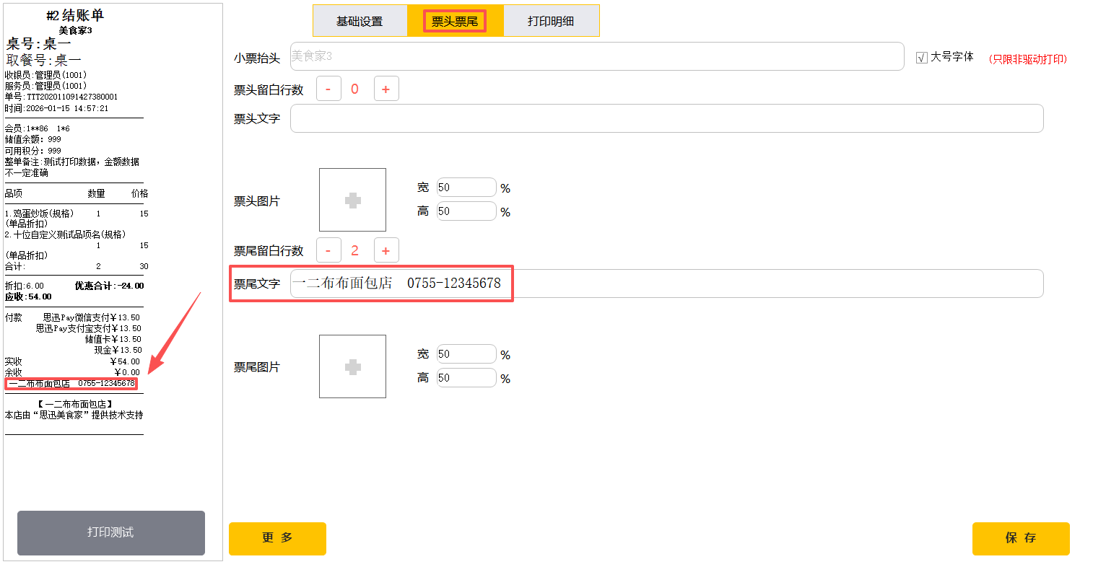Select the 票头票尾 tab
Viewport: 1093px width, 567px height.
(455, 21)
